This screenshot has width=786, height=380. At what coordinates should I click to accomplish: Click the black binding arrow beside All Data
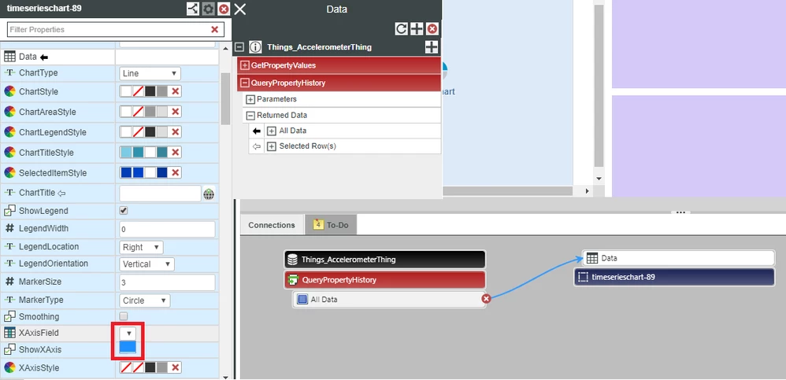point(257,131)
